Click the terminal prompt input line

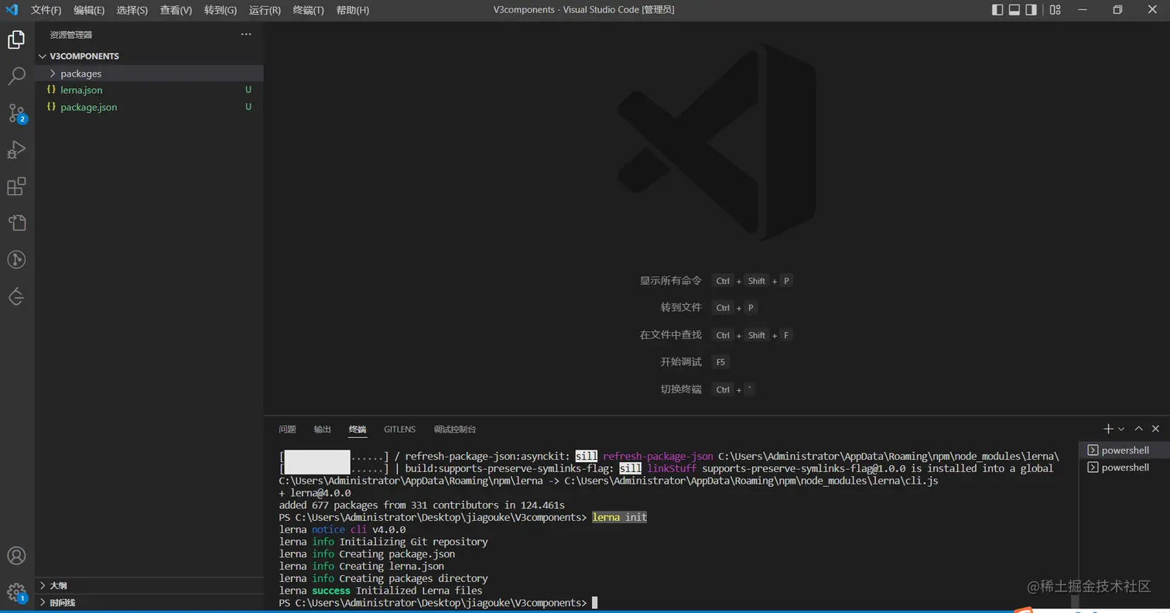pyautogui.click(x=438, y=603)
